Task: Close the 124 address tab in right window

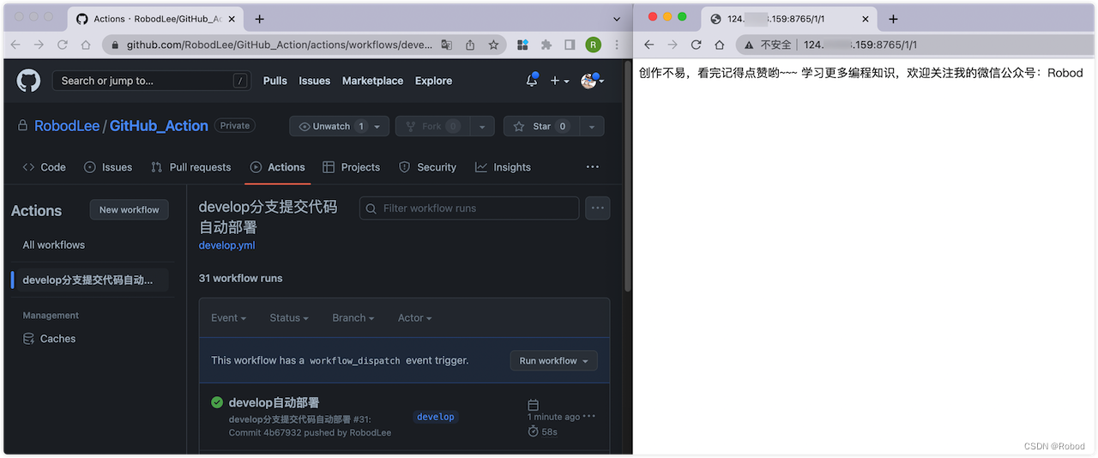Action: point(865,19)
